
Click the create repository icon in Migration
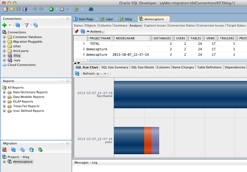pos(40,150)
